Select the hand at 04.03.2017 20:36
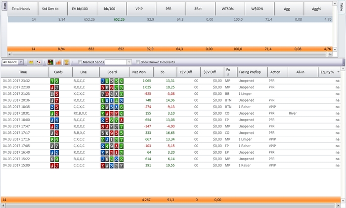 click(171, 100)
